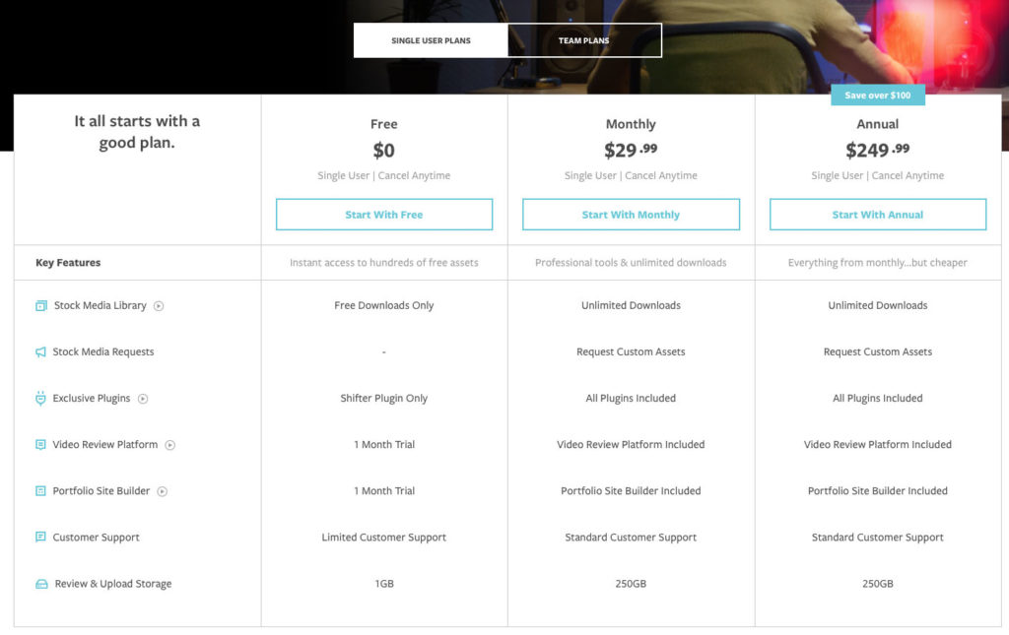Click the Save over $100 badge
The height and width of the screenshot is (635, 1009).
(878, 95)
